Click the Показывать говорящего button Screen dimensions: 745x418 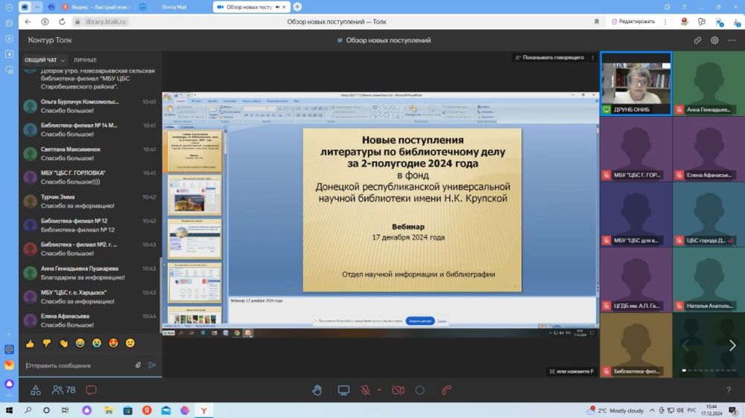550,57
